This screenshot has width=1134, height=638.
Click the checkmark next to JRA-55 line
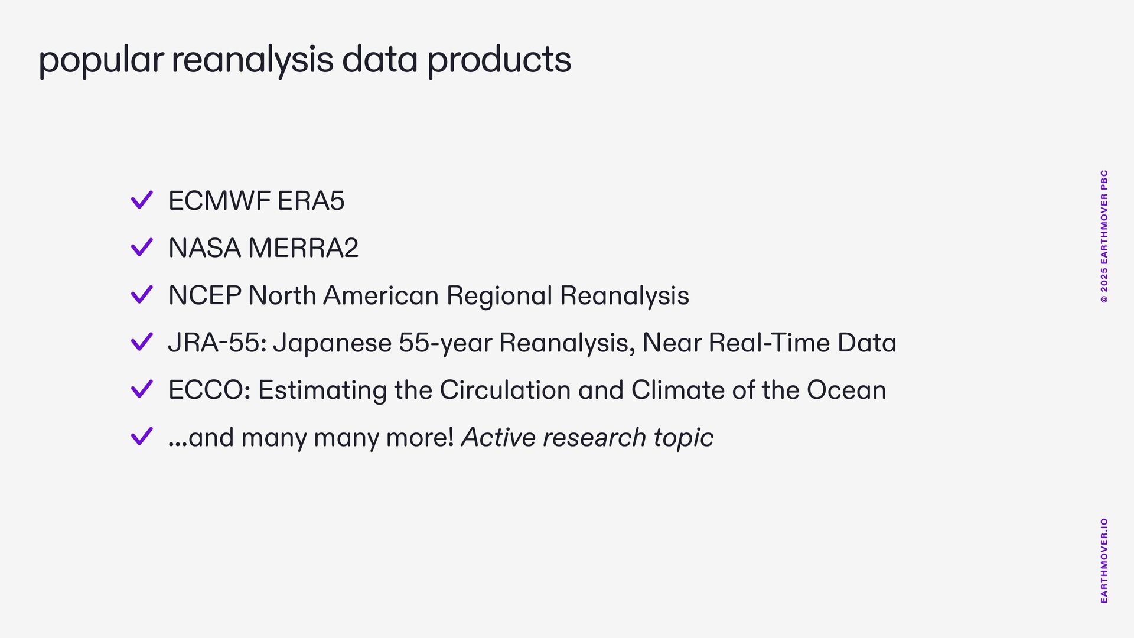pos(142,342)
